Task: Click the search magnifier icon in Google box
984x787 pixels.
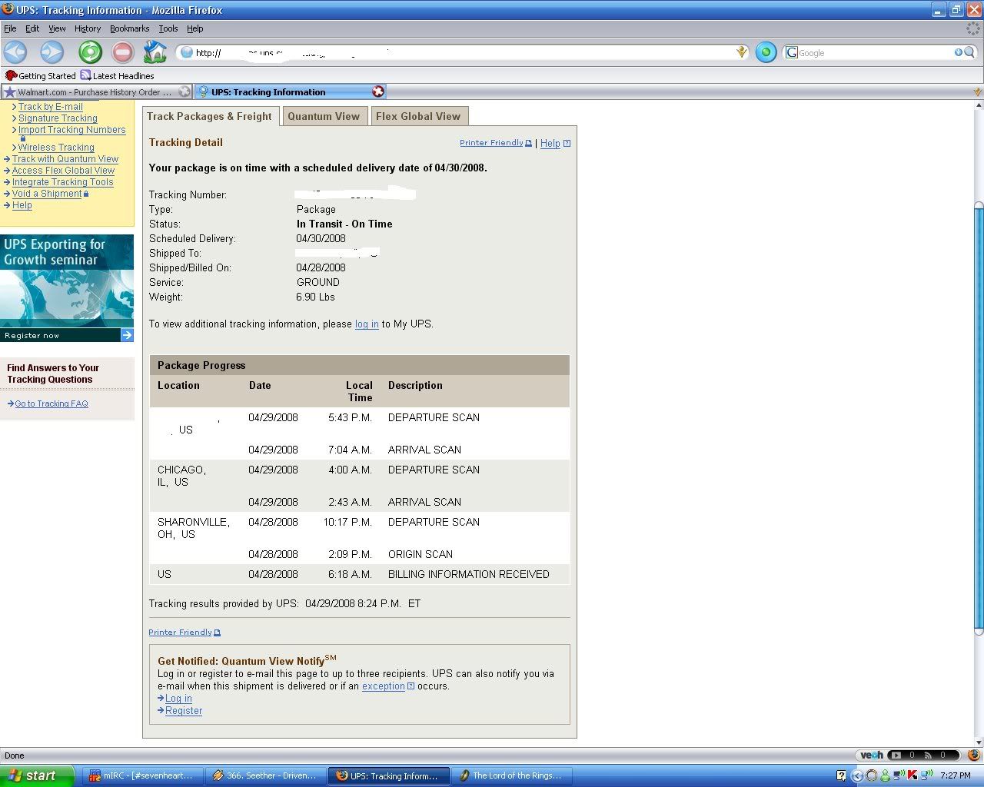Action: pyautogui.click(x=969, y=52)
